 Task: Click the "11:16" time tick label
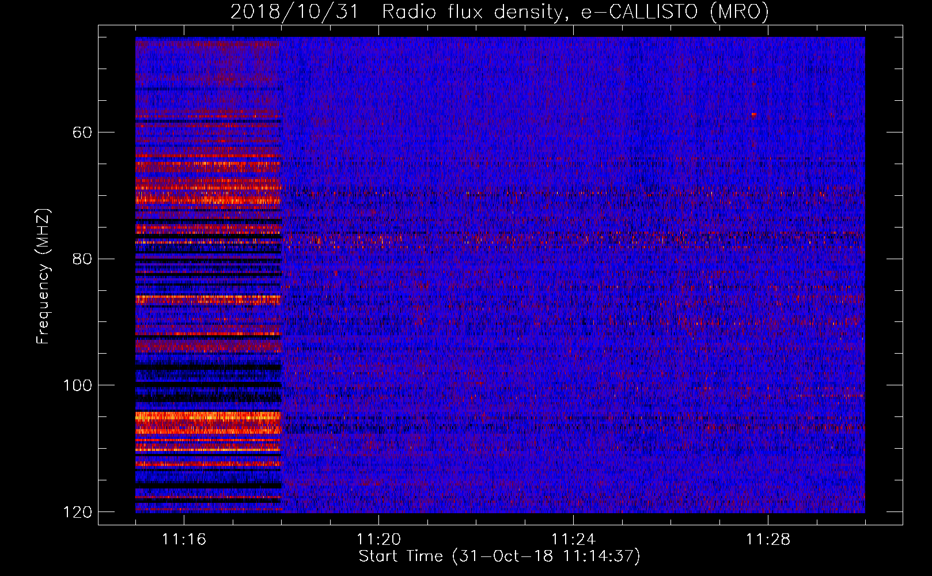click(x=184, y=540)
